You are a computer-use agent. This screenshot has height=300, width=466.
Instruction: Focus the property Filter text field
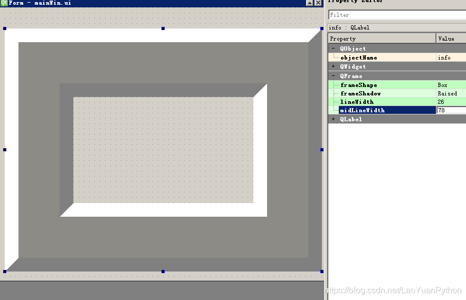397,15
